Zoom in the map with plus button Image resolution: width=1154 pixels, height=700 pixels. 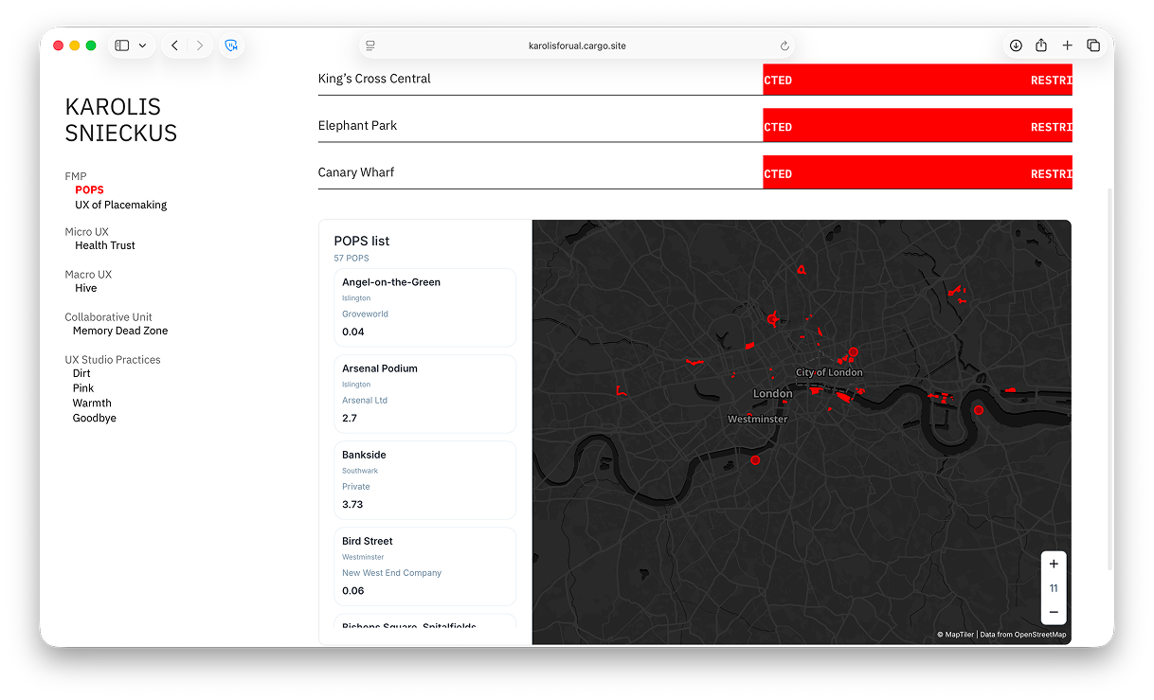(1054, 564)
